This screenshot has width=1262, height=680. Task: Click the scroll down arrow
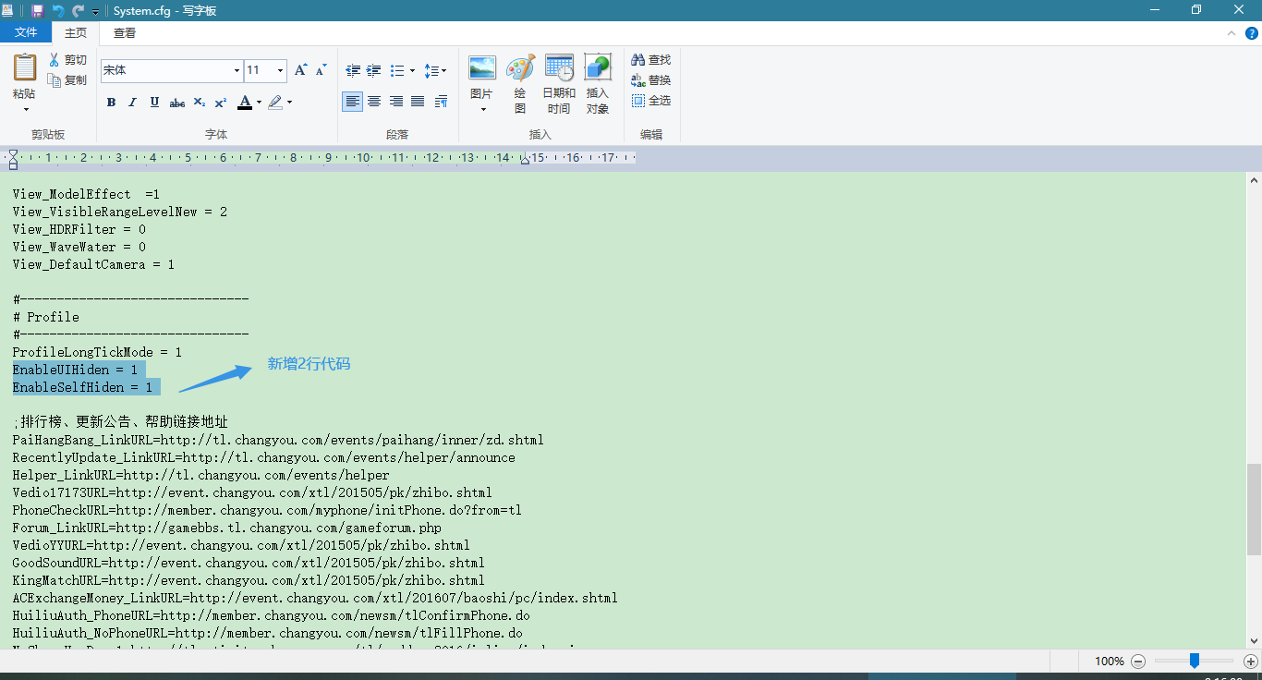coord(1254,640)
